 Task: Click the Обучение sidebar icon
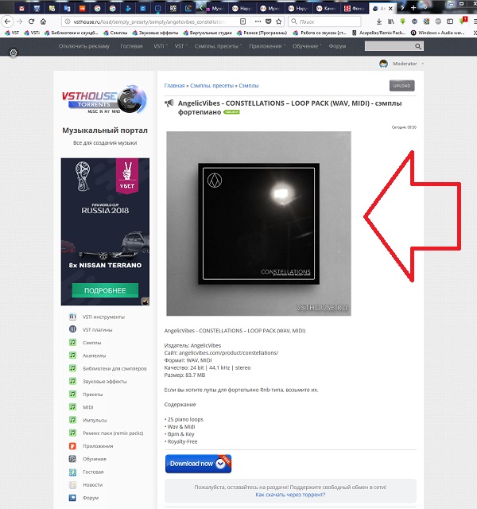pos(72,459)
